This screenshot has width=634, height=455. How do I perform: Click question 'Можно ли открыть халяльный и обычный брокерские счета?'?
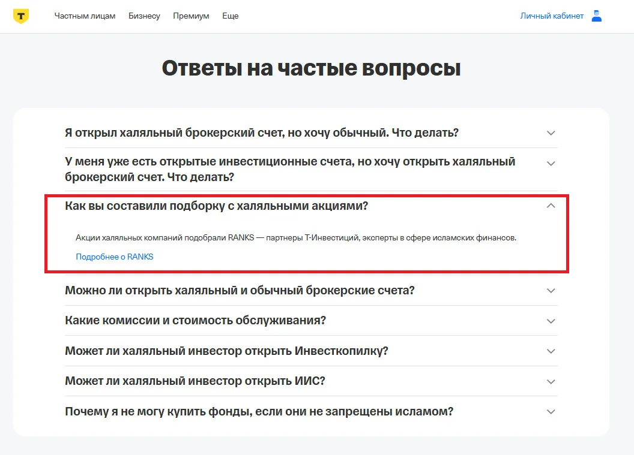click(x=240, y=291)
